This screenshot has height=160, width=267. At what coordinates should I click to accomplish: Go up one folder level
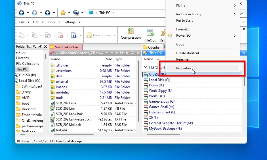pyautogui.click(x=47, y=13)
